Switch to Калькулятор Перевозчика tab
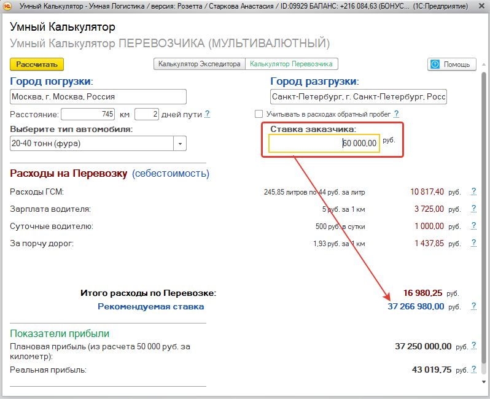 [x=291, y=64]
